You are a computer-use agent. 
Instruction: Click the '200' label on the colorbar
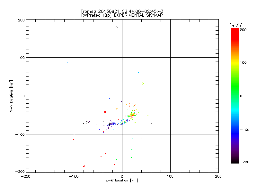(x=243, y=30)
